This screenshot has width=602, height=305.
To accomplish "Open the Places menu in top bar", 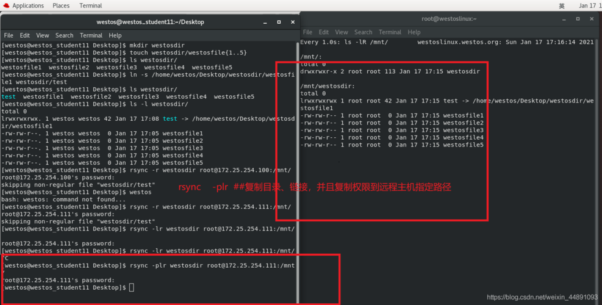I will tap(61, 5).
